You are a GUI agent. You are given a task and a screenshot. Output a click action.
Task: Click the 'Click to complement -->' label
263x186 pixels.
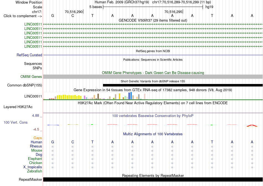pyautogui.click(x=23, y=16)
